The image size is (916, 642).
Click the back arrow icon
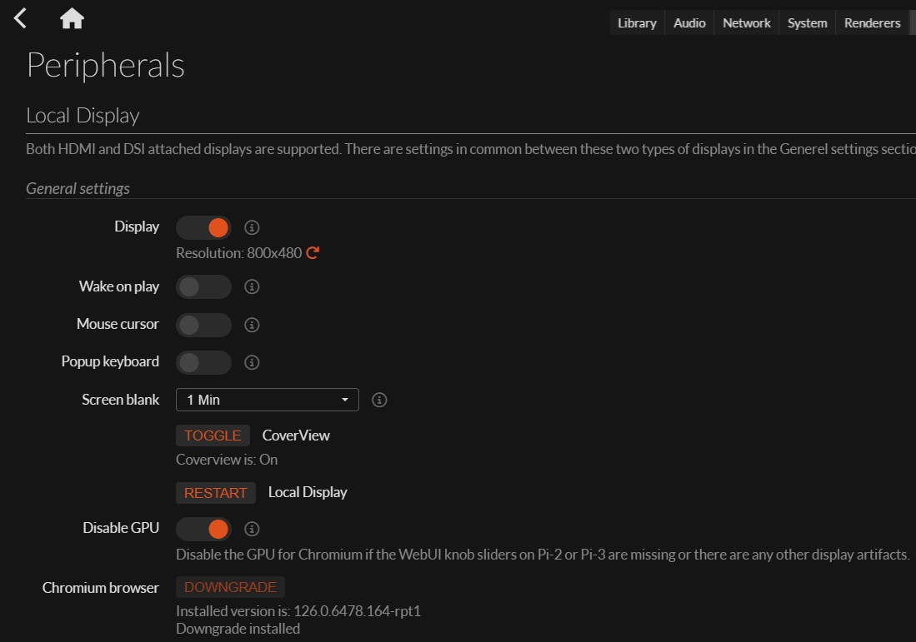[x=21, y=18]
